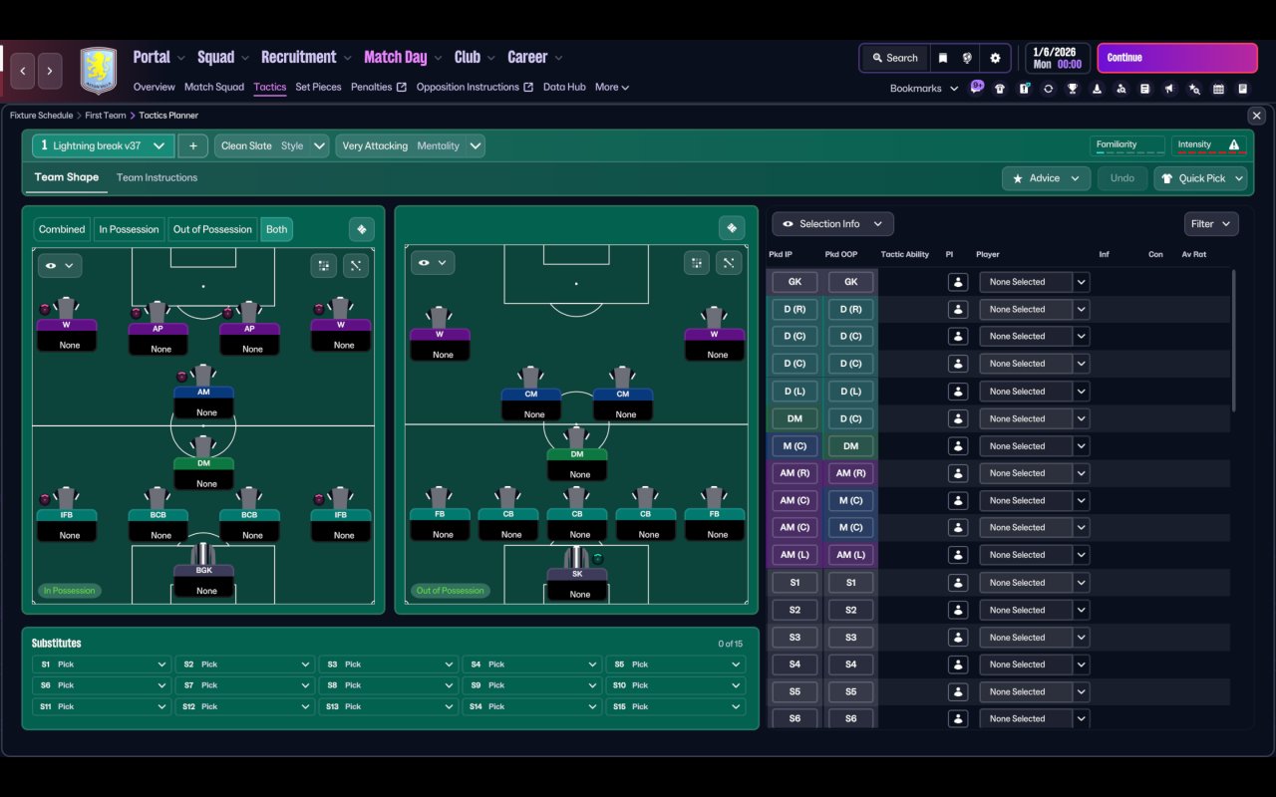Switch to the Team Instructions tab
The height and width of the screenshot is (797, 1276).
pos(157,177)
